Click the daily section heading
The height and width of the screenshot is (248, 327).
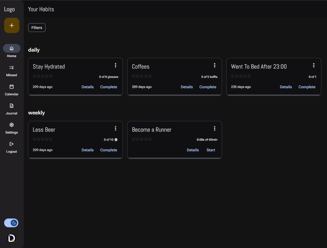pyautogui.click(x=34, y=50)
